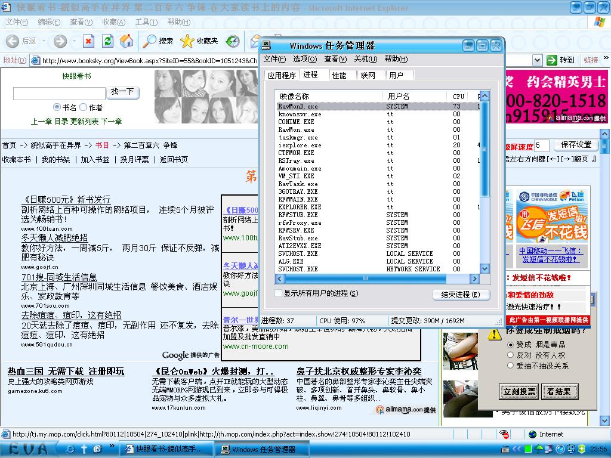Click the IE Home icon

pyautogui.click(x=126, y=41)
